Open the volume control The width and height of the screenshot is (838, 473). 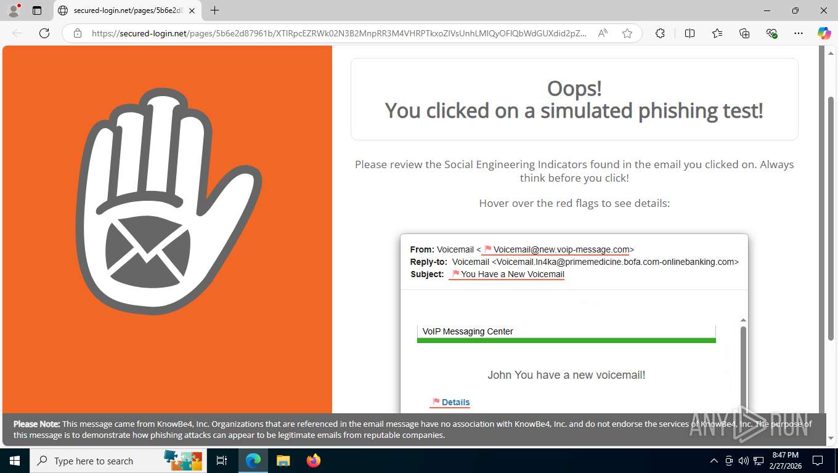pos(744,461)
